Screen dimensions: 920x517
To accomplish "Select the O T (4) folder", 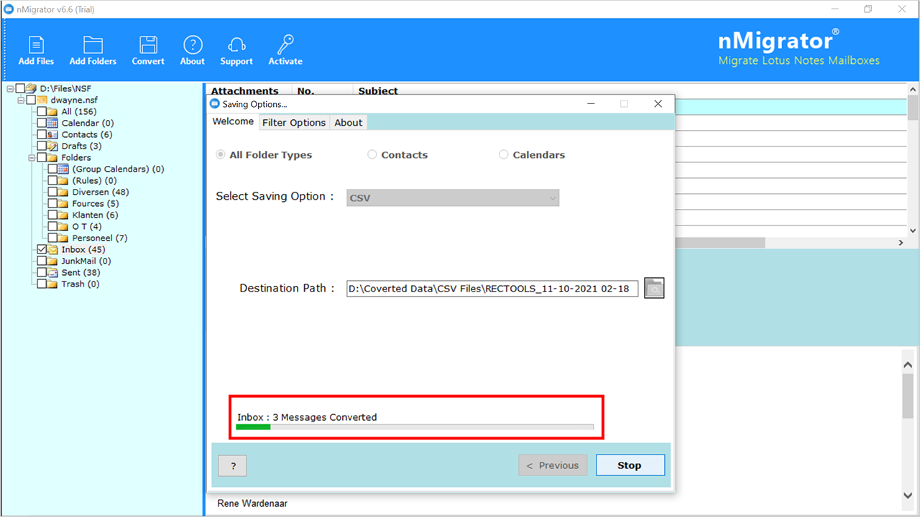I will [x=87, y=227].
